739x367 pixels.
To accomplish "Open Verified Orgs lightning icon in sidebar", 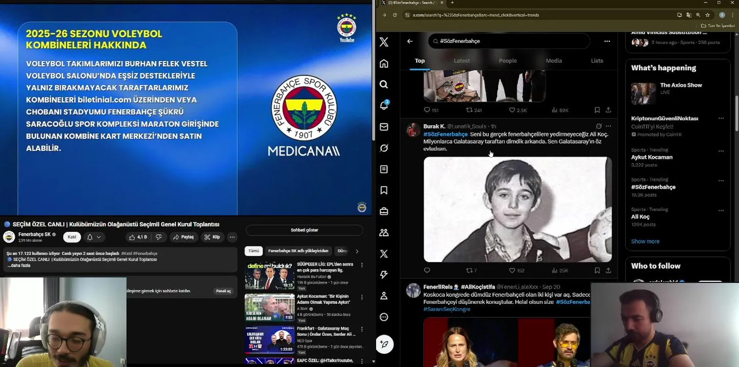I will click(x=384, y=275).
